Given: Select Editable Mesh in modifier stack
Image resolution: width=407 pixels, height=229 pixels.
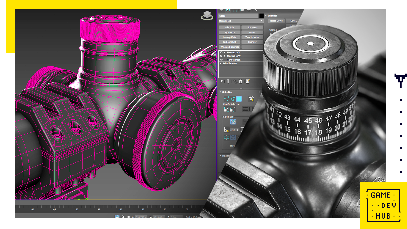Looking at the screenshot, I should pos(241,63).
